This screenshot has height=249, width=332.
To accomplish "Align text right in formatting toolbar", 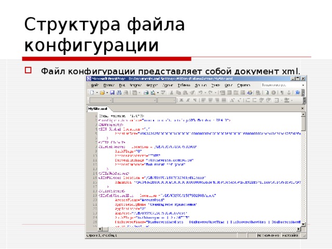I will [217, 100].
